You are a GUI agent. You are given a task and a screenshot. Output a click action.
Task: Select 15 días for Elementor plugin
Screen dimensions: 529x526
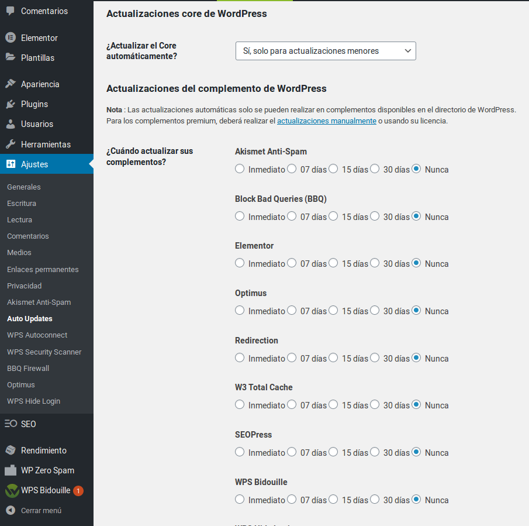click(x=333, y=263)
